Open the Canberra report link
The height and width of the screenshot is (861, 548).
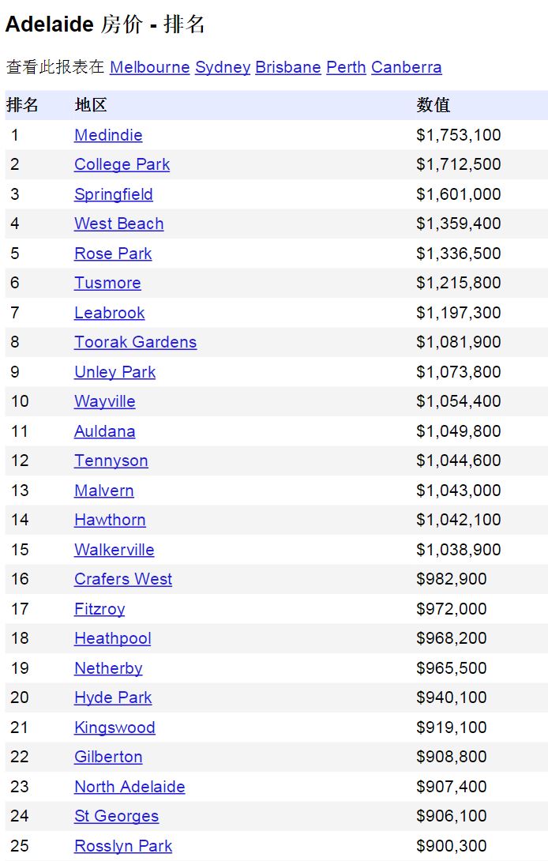pyautogui.click(x=406, y=67)
